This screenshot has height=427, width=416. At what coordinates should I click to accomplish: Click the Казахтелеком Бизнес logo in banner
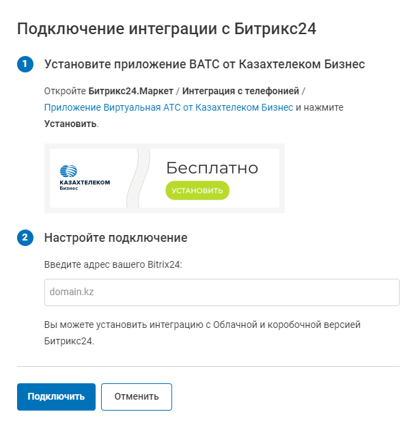pyautogui.click(x=85, y=178)
